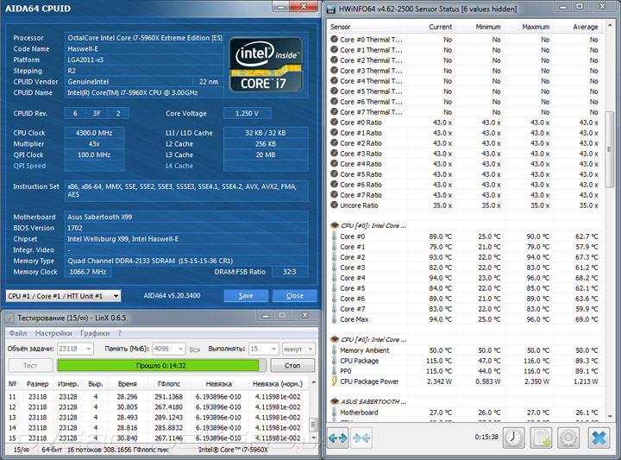Click AIDA64 Multiplier 43x field

click(94, 144)
